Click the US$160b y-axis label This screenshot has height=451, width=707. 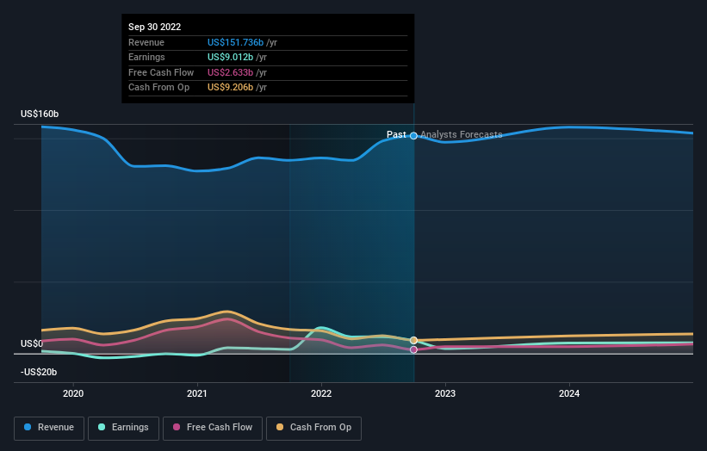click(40, 114)
